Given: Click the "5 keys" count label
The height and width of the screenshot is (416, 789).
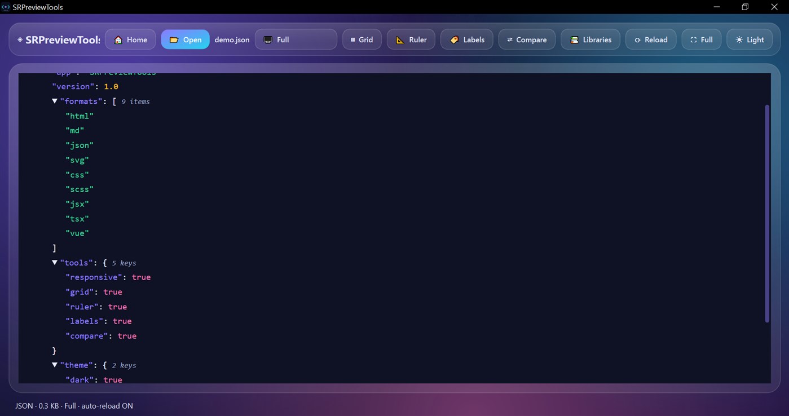Looking at the screenshot, I should point(124,263).
